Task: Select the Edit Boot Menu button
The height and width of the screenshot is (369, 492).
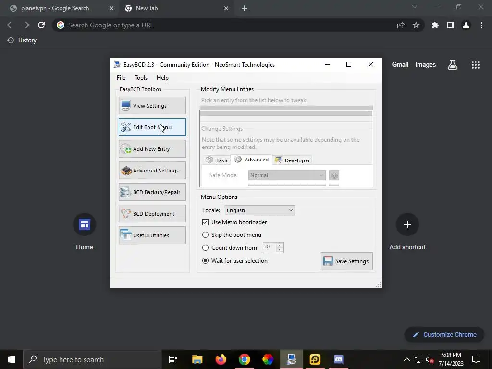Action: (x=152, y=127)
